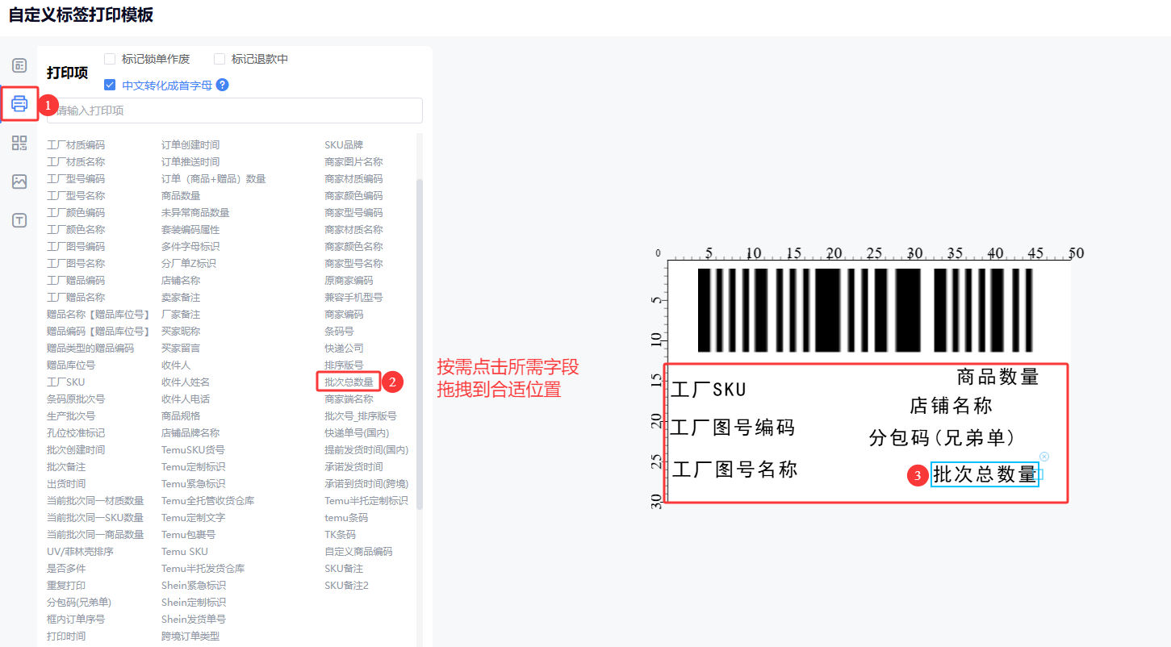1171x647 pixels.
Task: Remove the 批次总数量 field with its close icon
Action: pos(1044,457)
